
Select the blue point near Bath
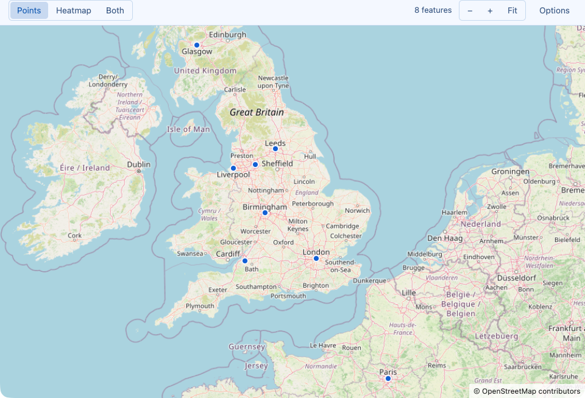coord(245,261)
